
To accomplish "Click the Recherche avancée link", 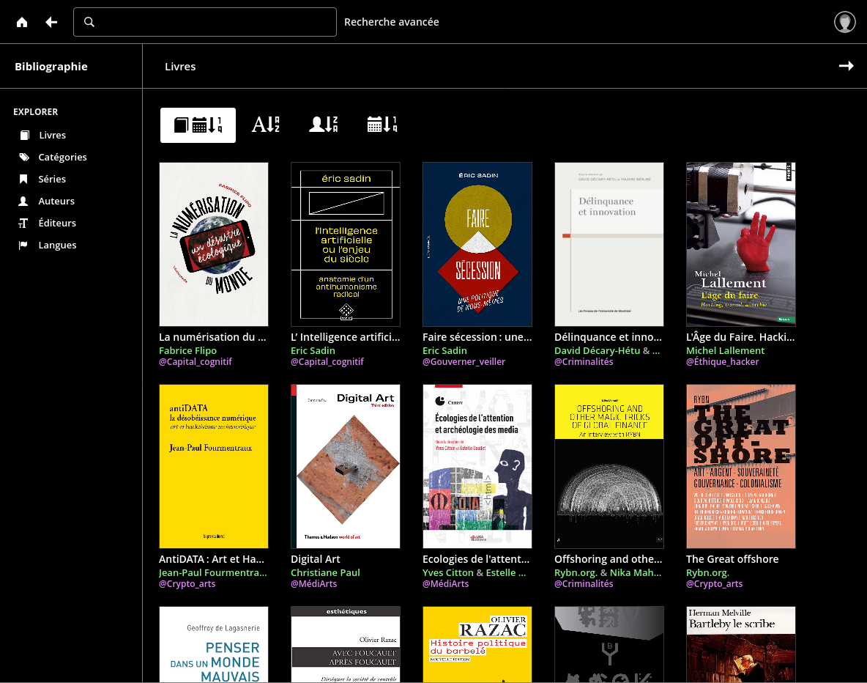I will click(392, 22).
